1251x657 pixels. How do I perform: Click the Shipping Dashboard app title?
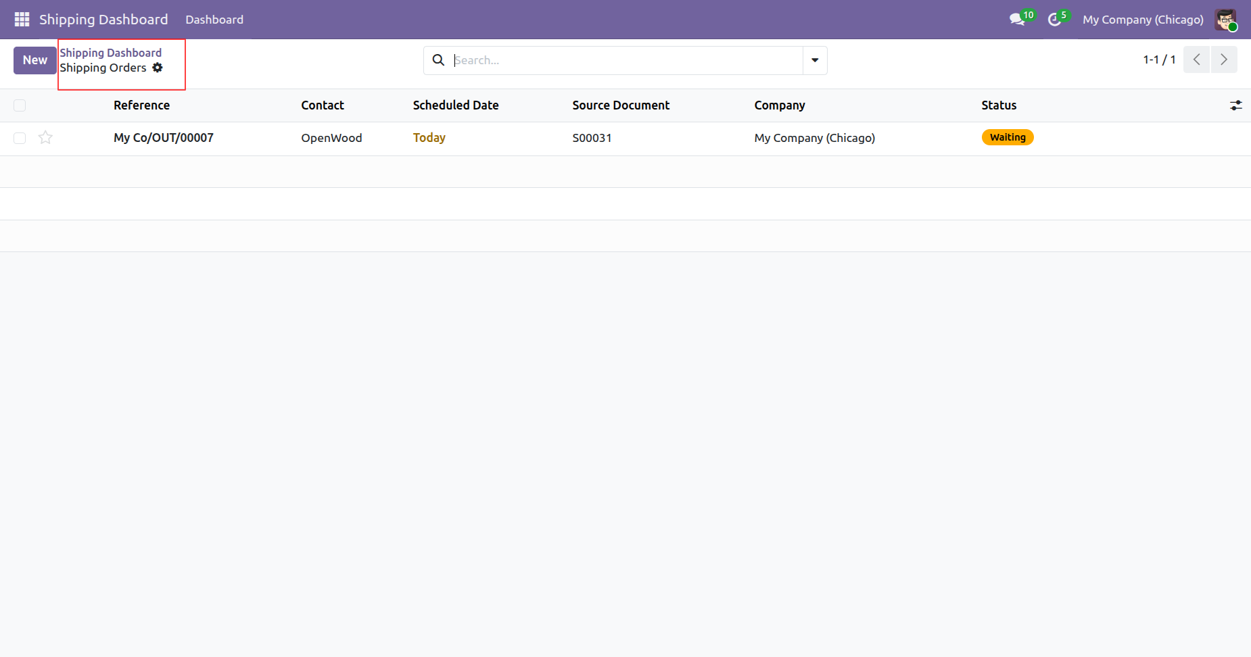(x=103, y=20)
